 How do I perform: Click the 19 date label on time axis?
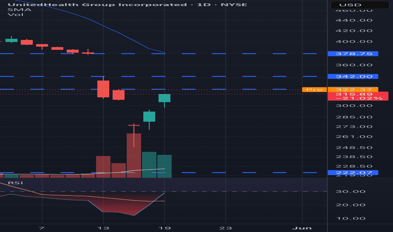point(165,228)
